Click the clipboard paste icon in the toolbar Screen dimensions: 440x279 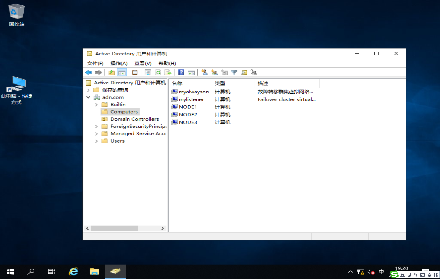[x=135, y=72]
